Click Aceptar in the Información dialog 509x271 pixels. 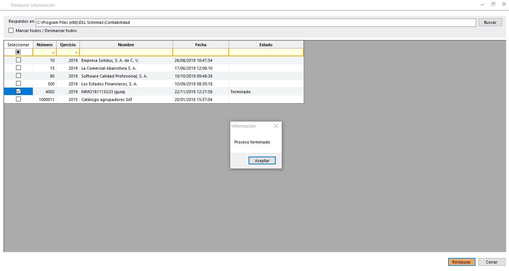click(262, 161)
